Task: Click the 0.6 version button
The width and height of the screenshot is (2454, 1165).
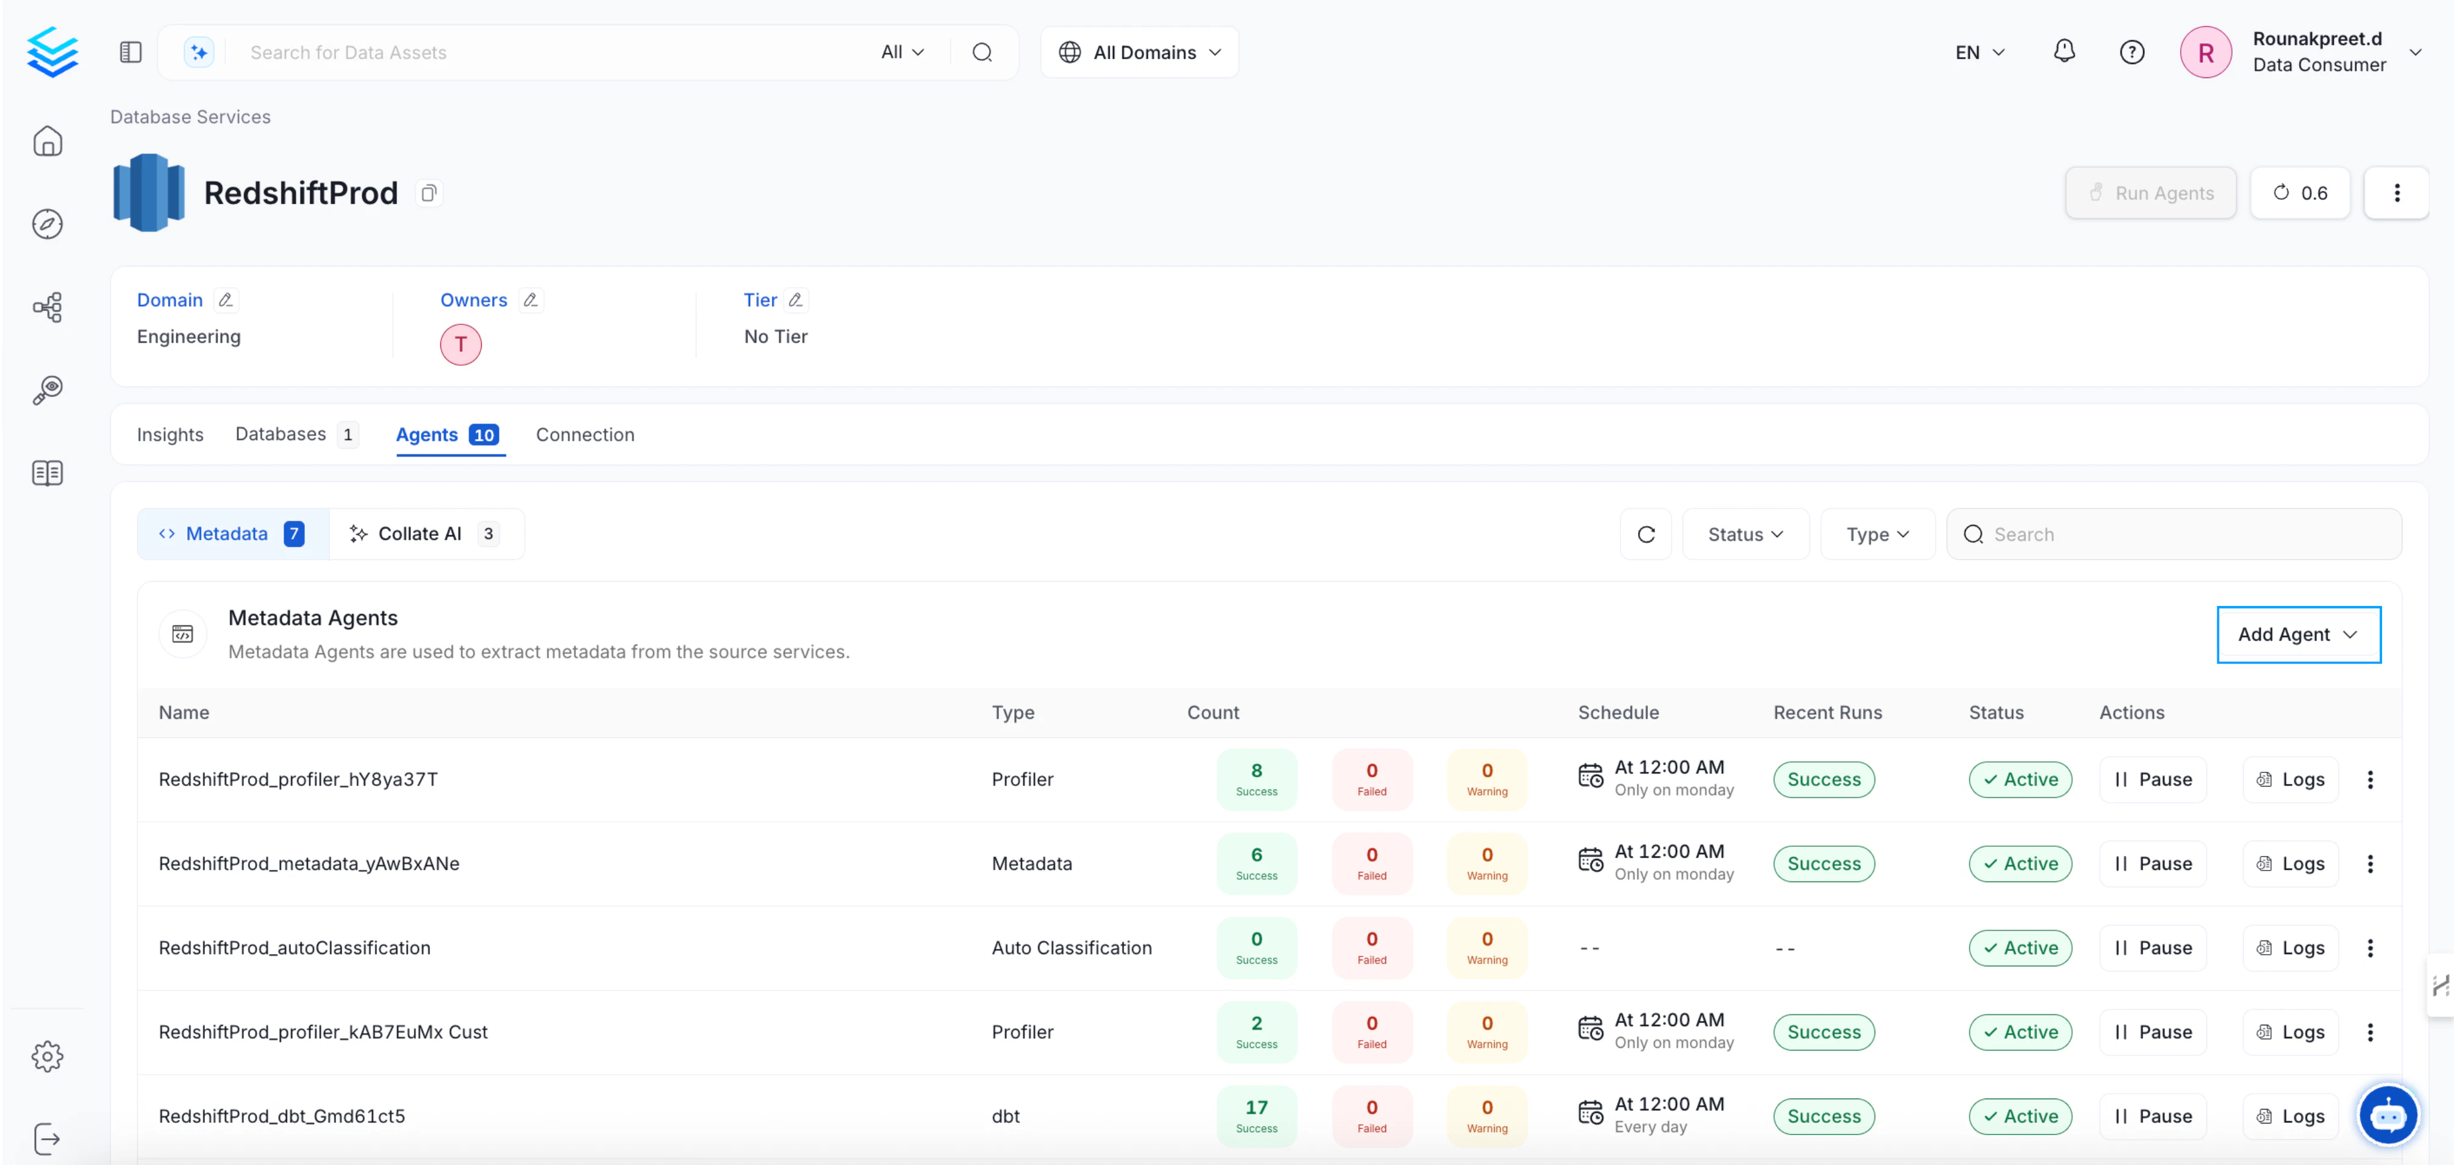Action: (2300, 193)
